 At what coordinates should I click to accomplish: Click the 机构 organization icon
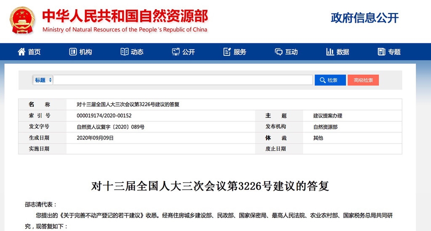73,52
